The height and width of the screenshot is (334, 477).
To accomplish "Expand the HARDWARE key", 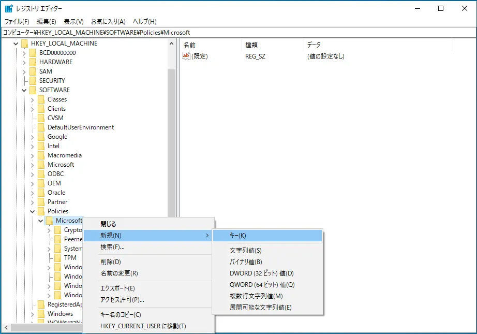I will point(24,63).
